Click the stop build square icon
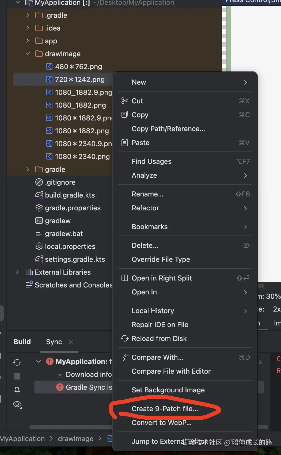281x455 pixels. pyautogui.click(x=17, y=376)
